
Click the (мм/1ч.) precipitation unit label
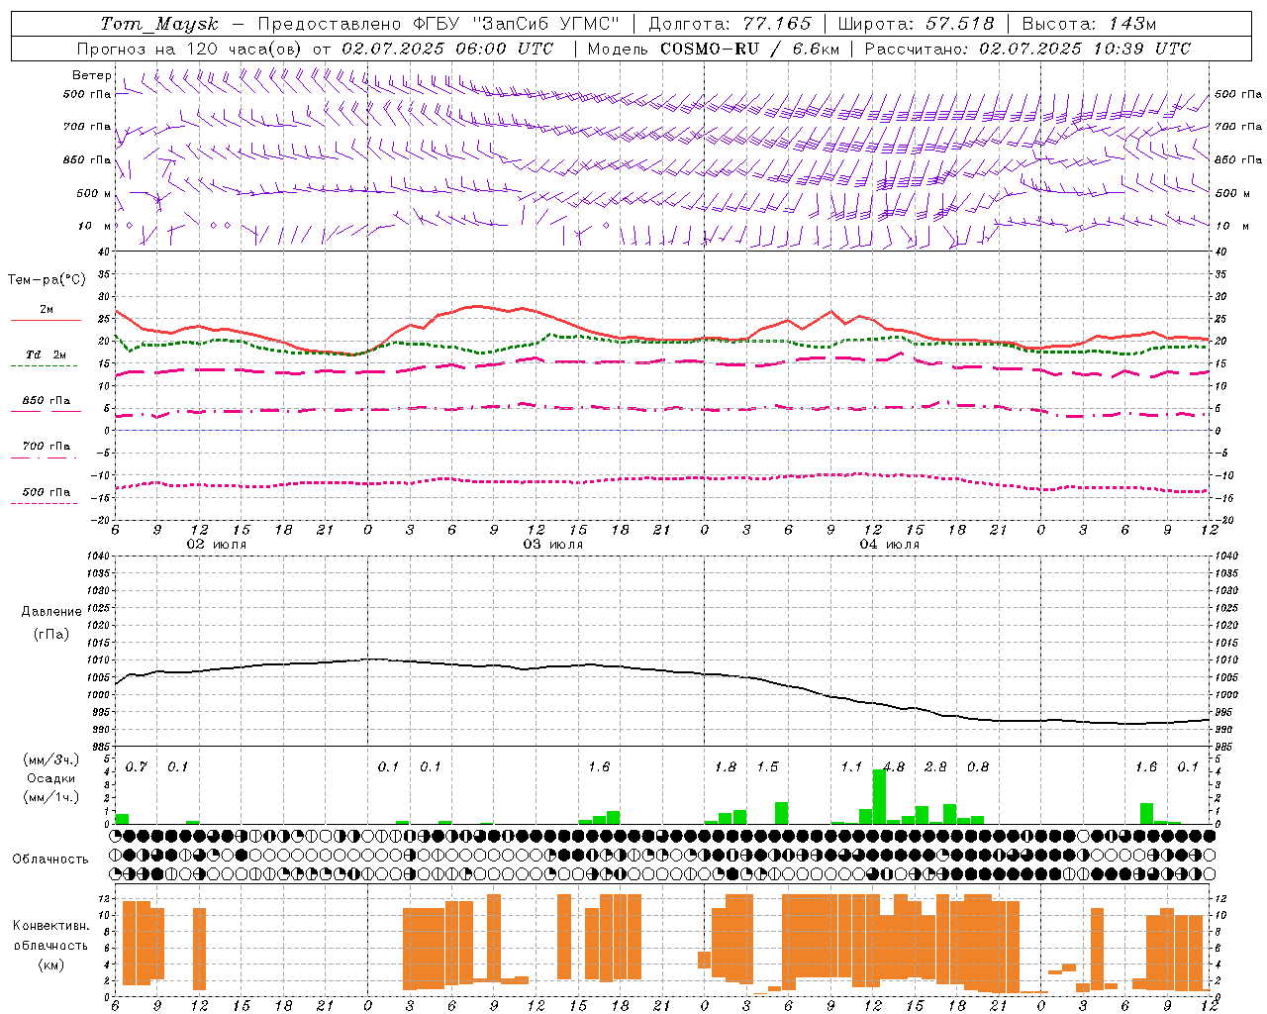click(51, 797)
